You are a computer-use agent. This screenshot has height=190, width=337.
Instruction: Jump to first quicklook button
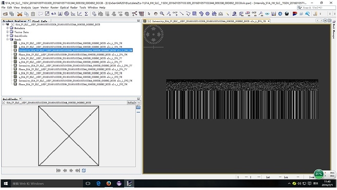pos(58,170)
